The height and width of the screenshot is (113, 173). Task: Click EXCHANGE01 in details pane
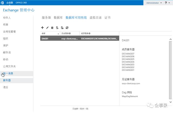128,70
